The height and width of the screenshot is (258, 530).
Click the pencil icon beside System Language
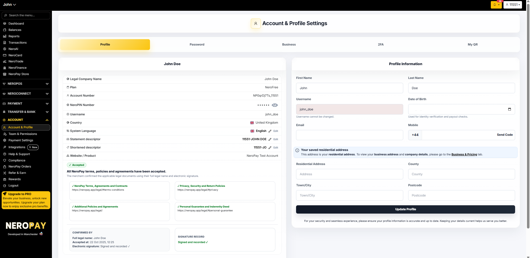270,131
